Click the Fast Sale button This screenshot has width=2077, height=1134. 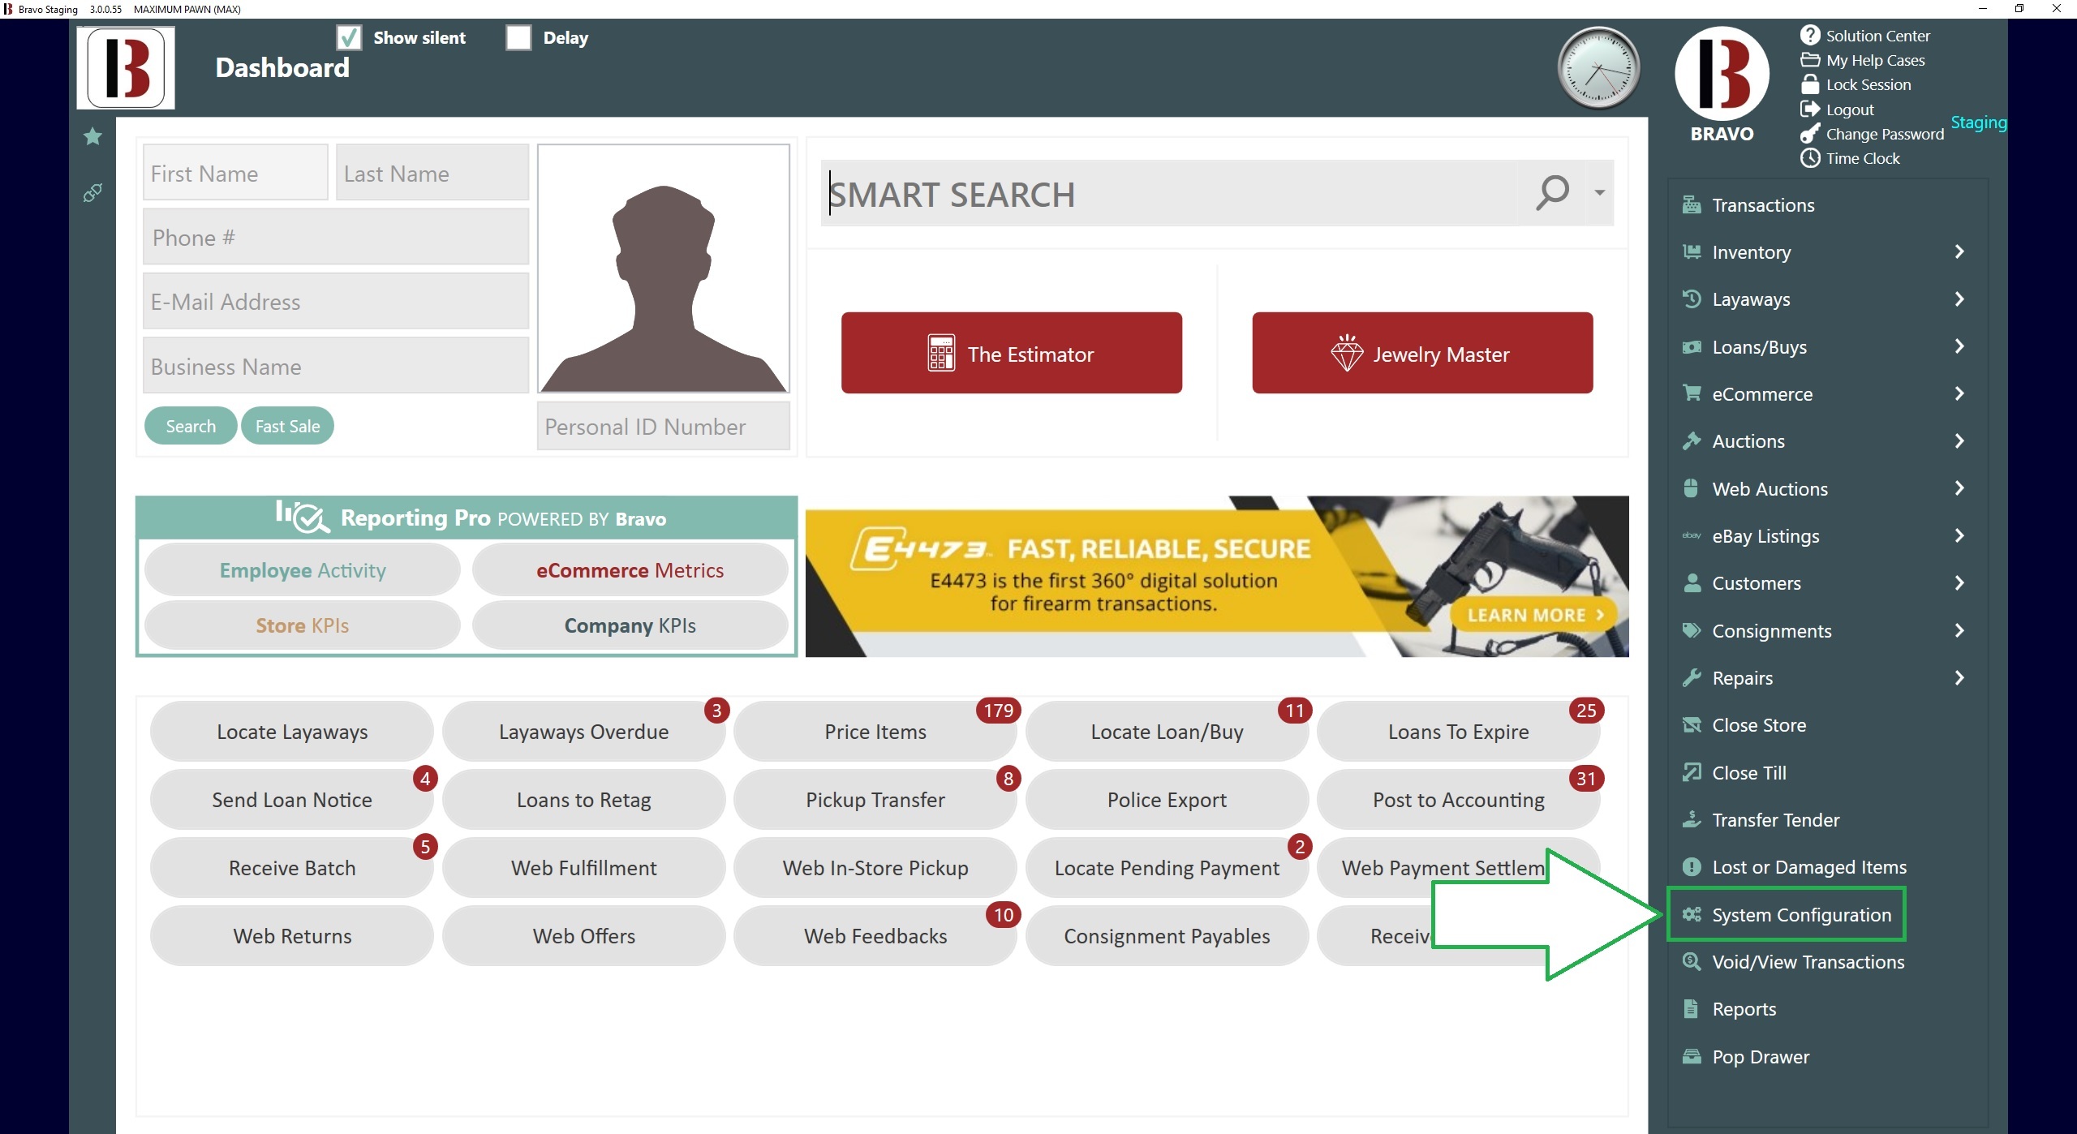(287, 426)
